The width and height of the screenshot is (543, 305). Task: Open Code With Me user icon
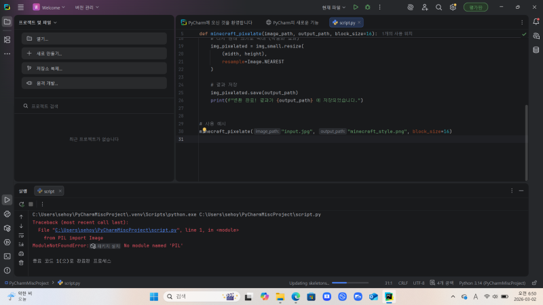425,7
